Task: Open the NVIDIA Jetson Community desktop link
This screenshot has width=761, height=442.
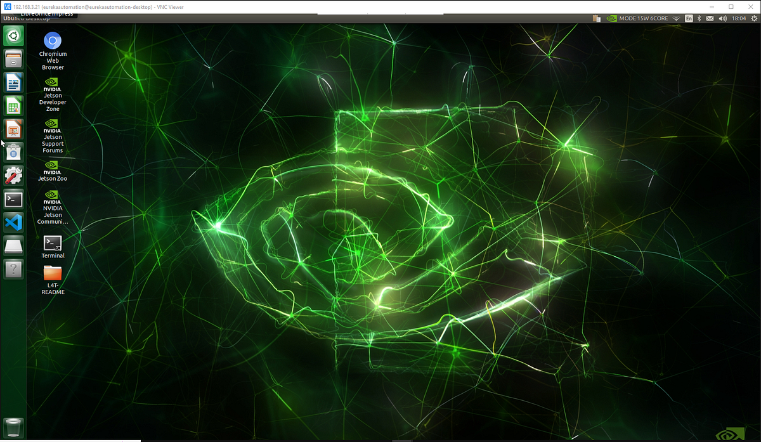Action: tap(52, 209)
